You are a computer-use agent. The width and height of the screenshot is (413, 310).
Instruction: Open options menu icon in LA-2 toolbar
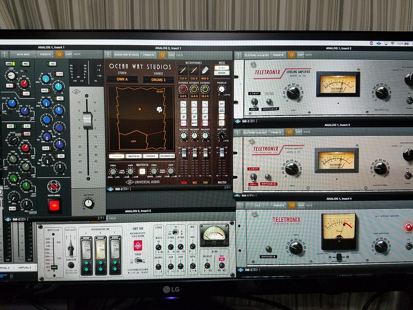(x=240, y=205)
